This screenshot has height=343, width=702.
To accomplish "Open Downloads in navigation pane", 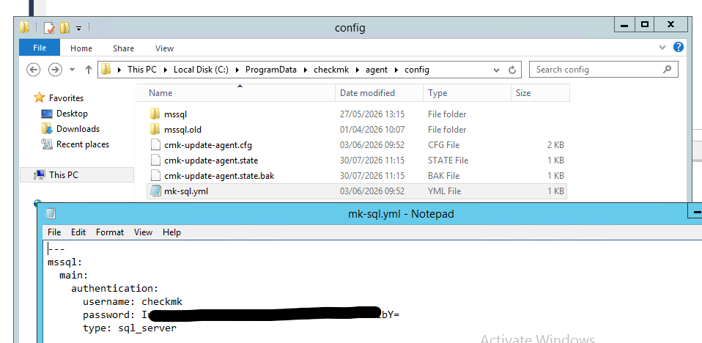I will click(78, 128).
